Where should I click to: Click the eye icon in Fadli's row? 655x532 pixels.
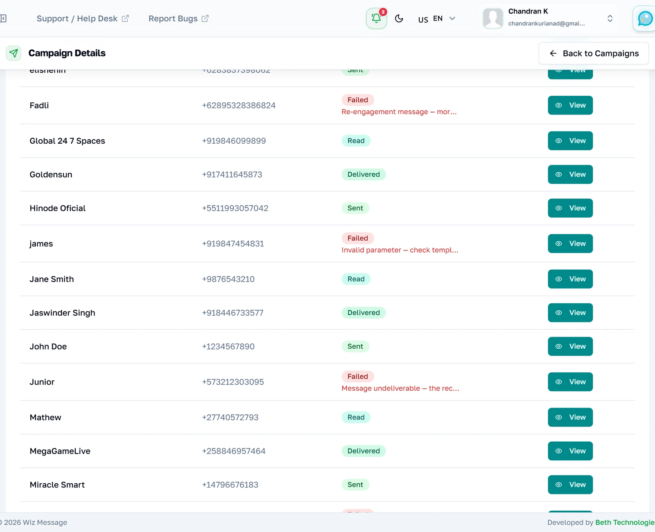pos(558,105)
